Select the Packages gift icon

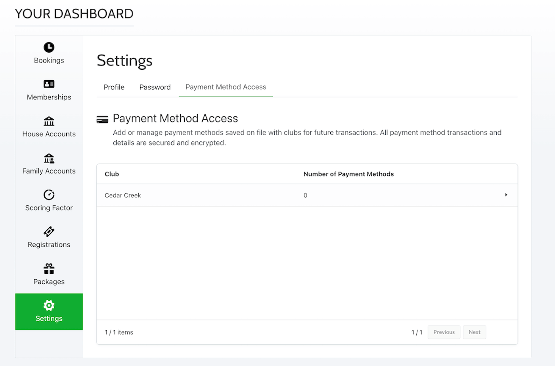[x=49, y=269]
